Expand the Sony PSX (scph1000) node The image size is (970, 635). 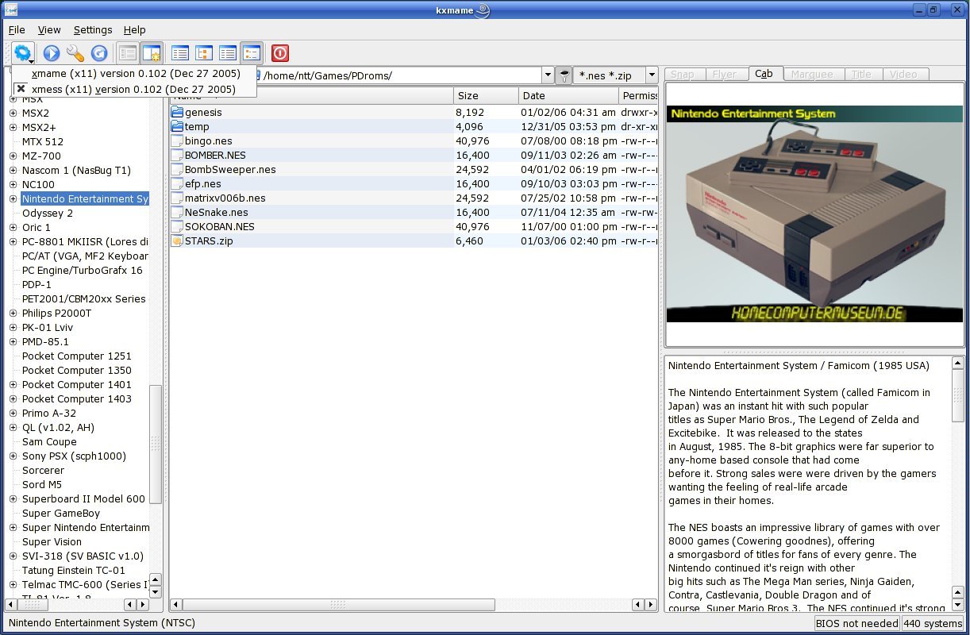pos(13,456)
